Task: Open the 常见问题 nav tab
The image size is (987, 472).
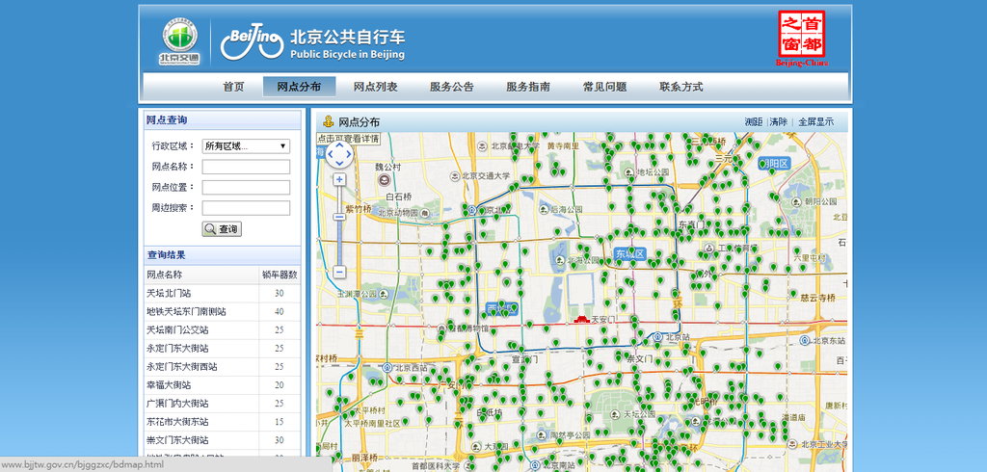Action: [605, 87]
